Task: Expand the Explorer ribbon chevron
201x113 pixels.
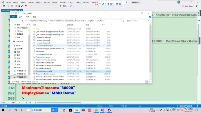Action: [147, 17]
